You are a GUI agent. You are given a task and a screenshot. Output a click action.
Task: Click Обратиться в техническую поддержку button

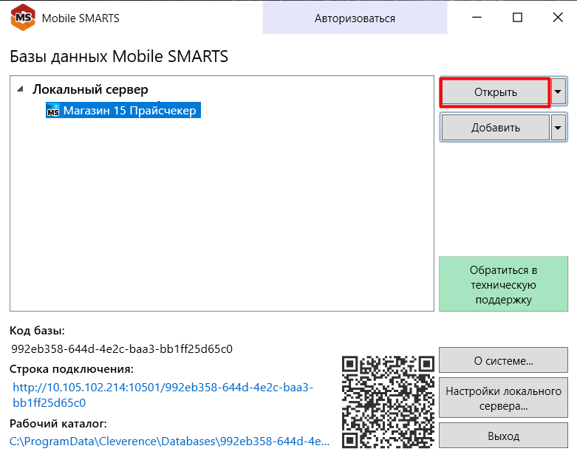pos(503,284)
